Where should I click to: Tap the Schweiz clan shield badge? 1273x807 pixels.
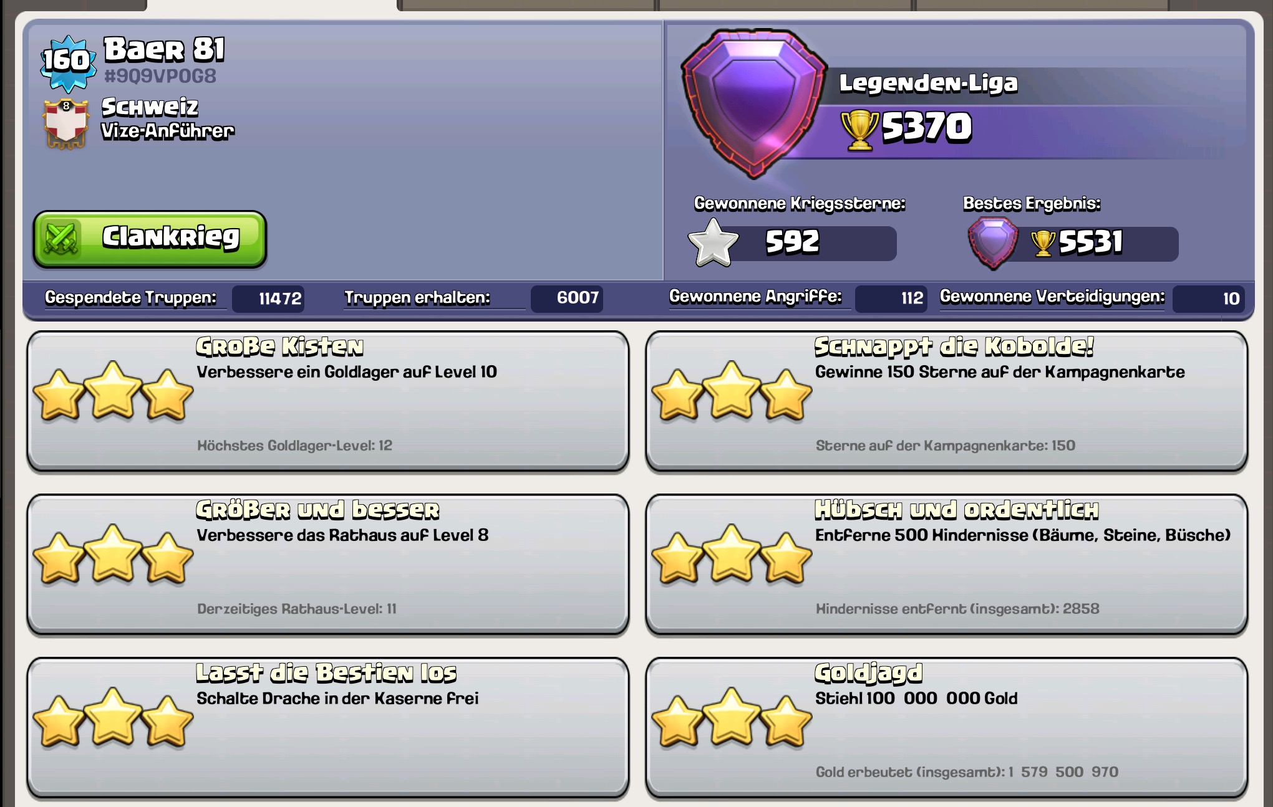[65, 123]
